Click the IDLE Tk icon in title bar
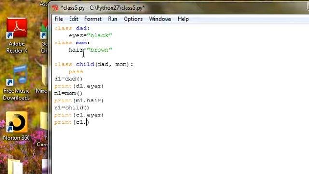Image resolution: width=309 pixels, height=174 pixels. pyautogui.click(x=55, y=8)
